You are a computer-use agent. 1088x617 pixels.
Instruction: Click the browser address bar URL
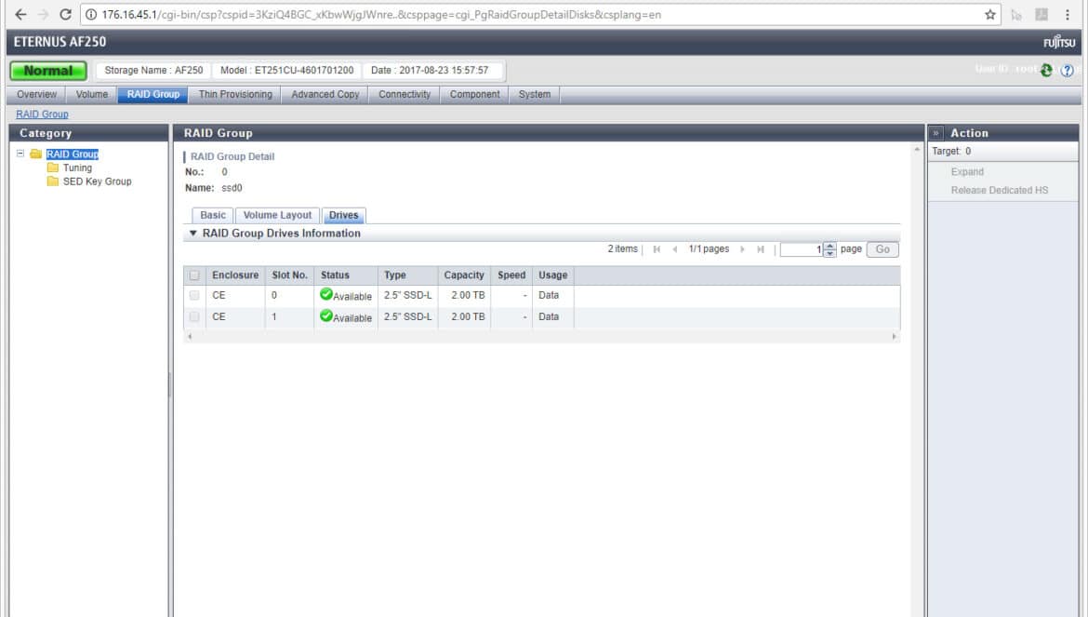tap(381, 15)
